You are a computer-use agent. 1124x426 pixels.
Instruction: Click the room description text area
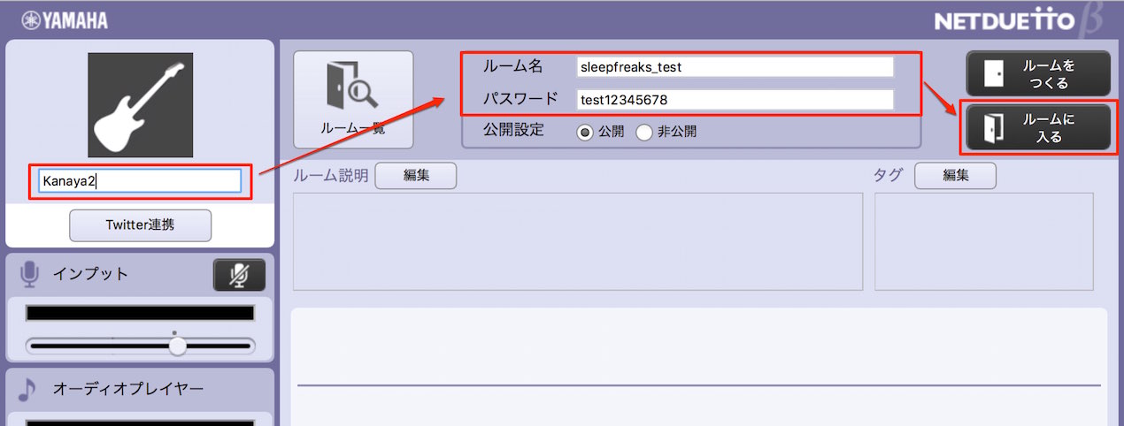(578, 241)
